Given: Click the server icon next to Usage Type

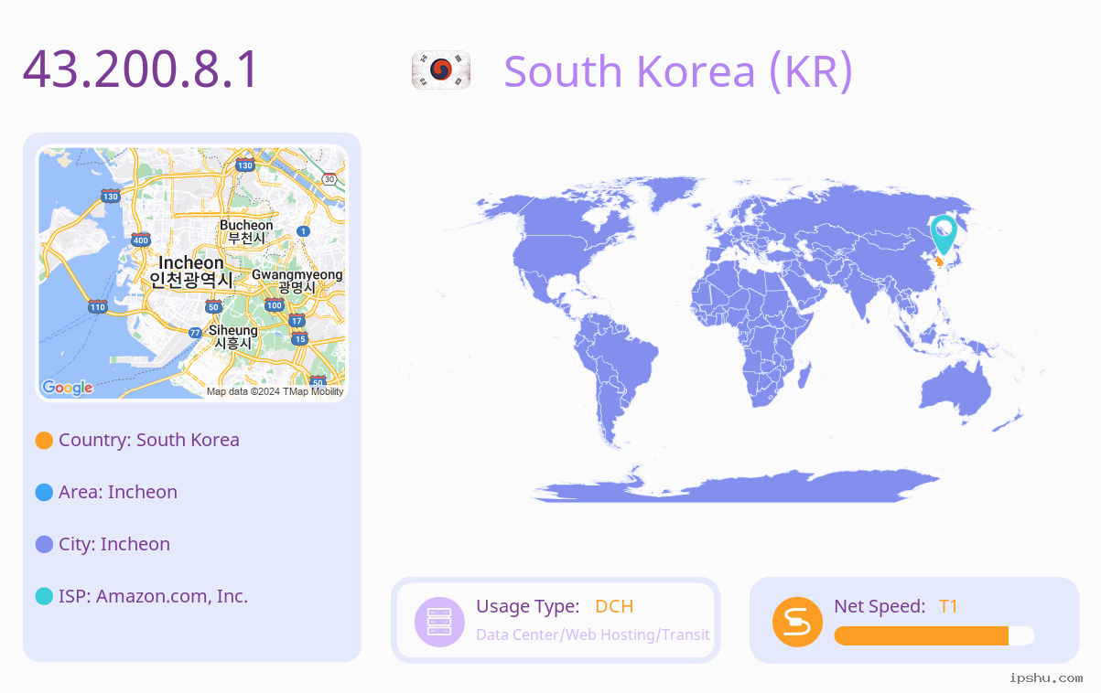Looking at the screenshot, I should (x=440, y=622).
